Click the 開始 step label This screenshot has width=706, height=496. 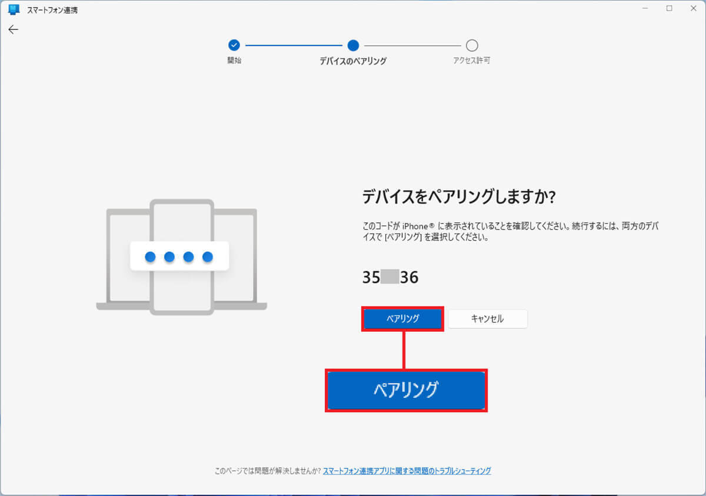[x=234, y=61]
